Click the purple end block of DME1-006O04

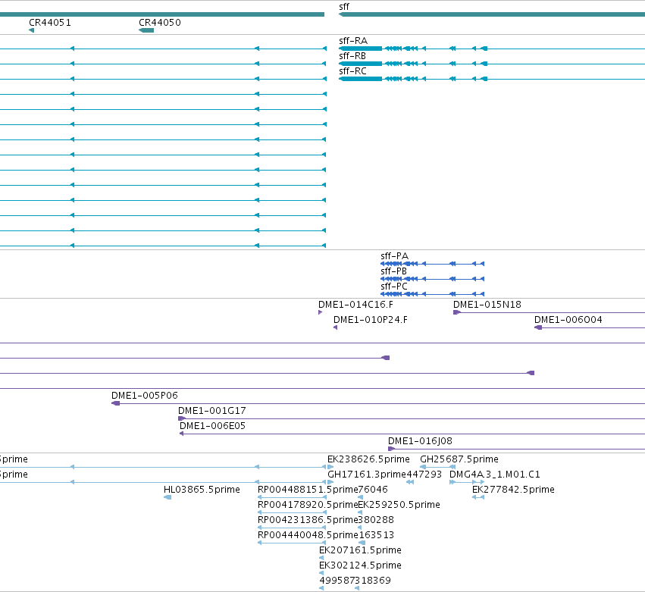pyautogui.click(x=538, y=328)
